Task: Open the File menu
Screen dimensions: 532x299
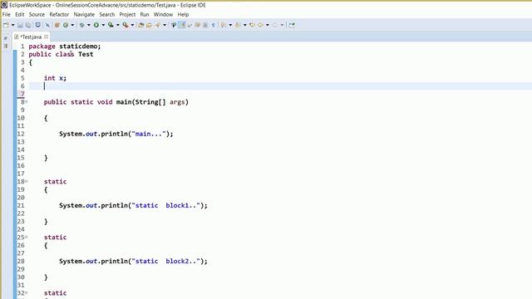Action: [6, 15]
